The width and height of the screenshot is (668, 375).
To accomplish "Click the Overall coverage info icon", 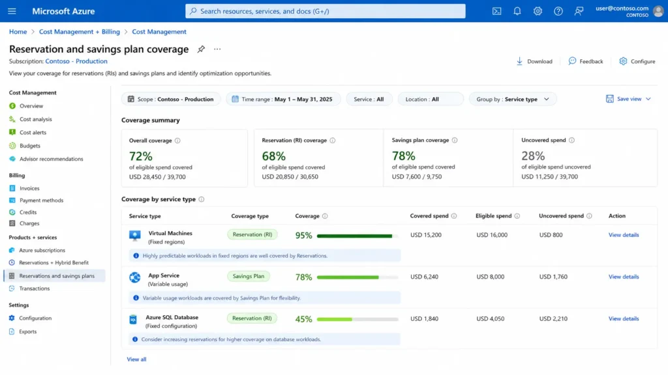I will click(x=177, y=141).
